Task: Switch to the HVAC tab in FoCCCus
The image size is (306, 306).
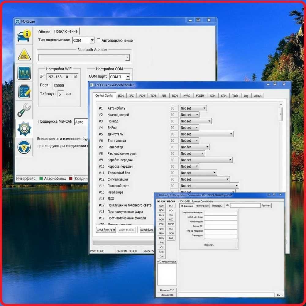Action: (187, 96)
